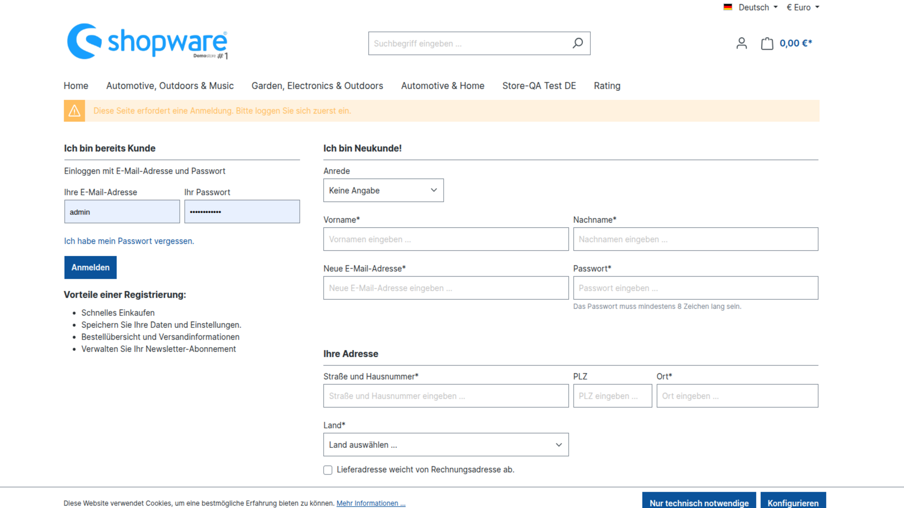Image resolution: width=904 pixels, height=508 pixels.
Task: Focus the Nachname input field
Action: point(695,239)
